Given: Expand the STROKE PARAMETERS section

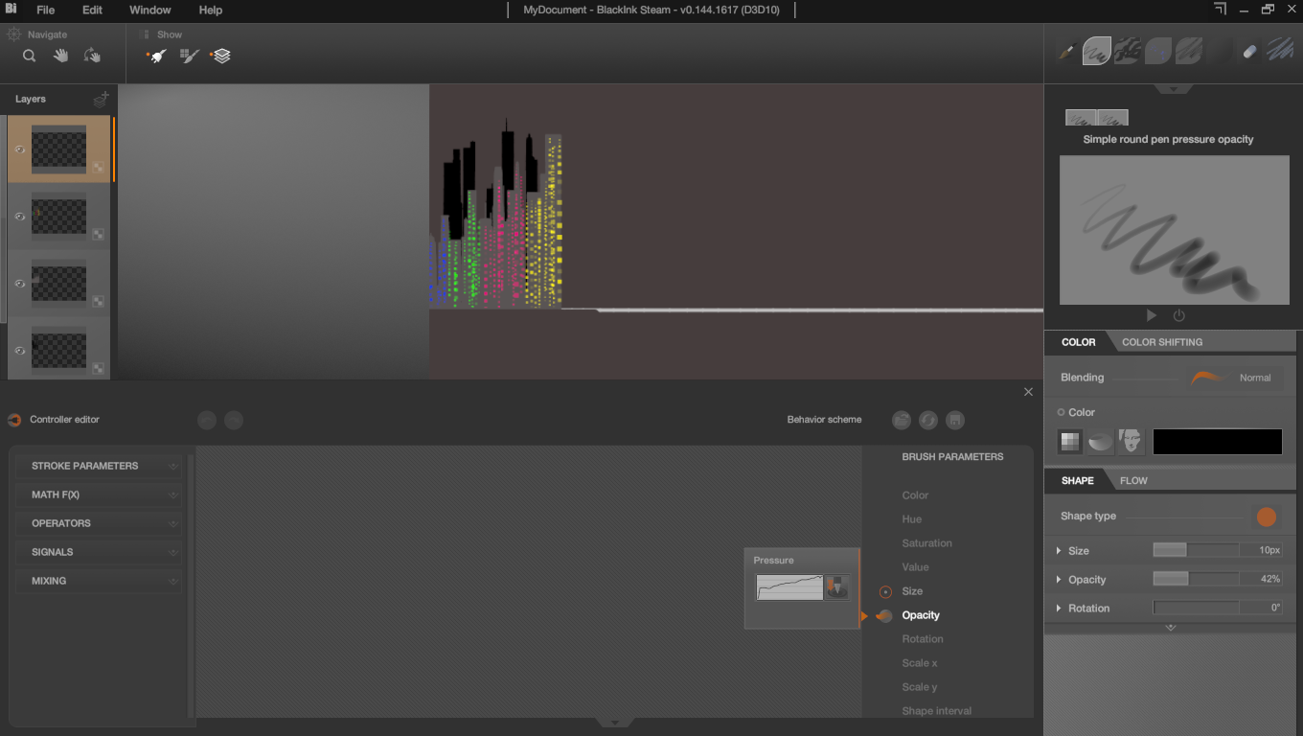Looking at the screenshot, I should click(99, 466).
